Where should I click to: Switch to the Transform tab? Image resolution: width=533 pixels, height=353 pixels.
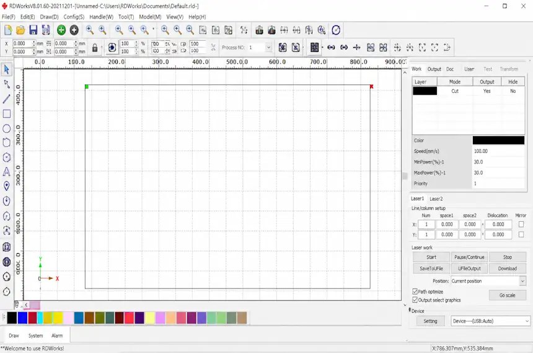[509, 69]
